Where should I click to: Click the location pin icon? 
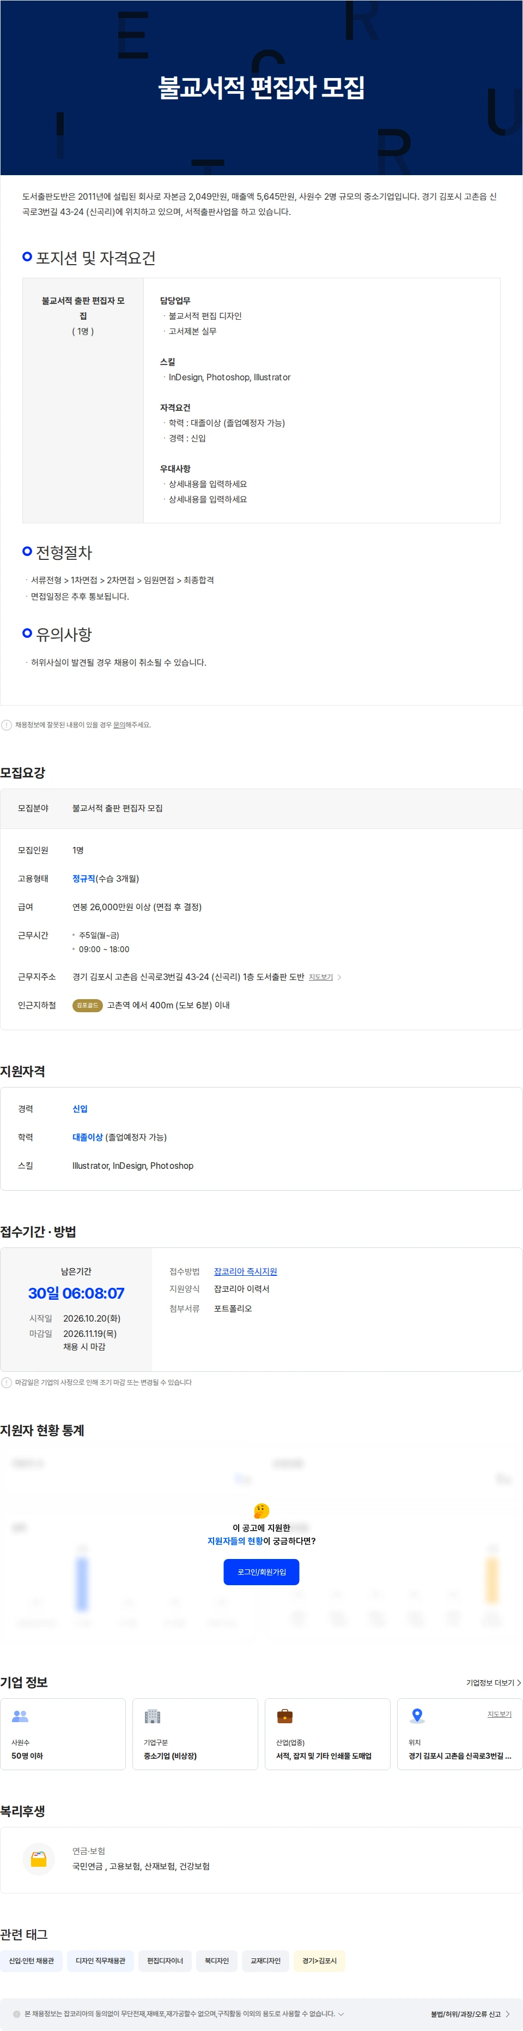[417, 1716]
